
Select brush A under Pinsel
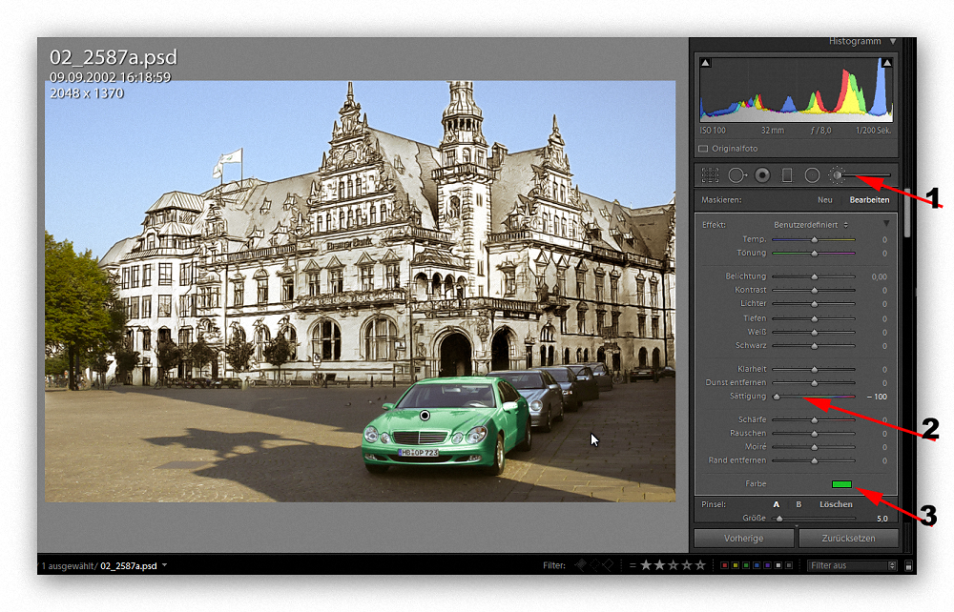(x=777, y=504)
